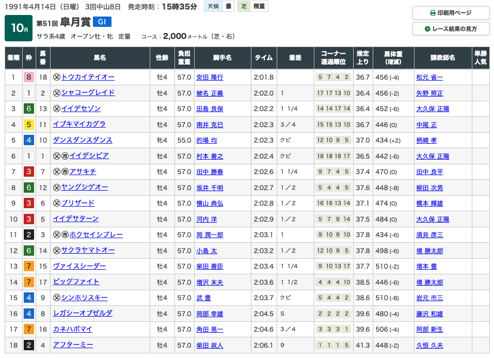This screenshot has width=494, height=358.
Task: Click the 印刷用ページ button
Action: pos(451,13)
